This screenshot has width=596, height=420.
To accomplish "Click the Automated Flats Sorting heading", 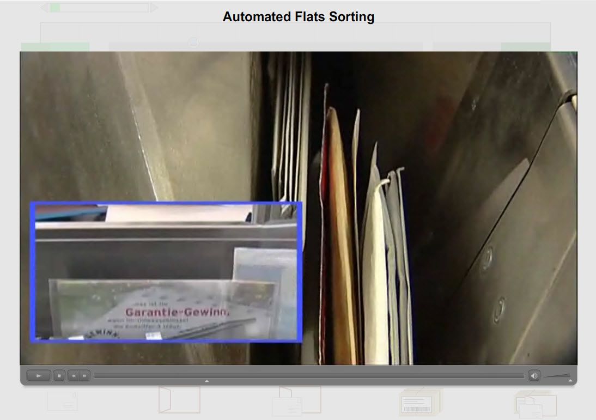I will 299,17.
